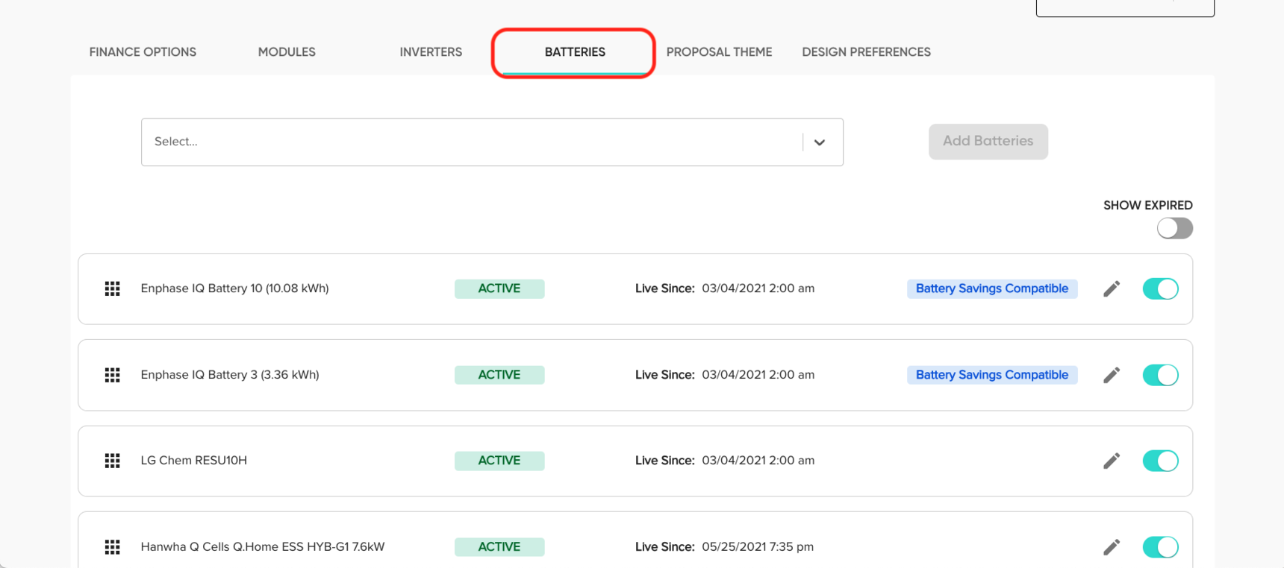Image resolution: width=1284 pixels, height=568 pixels.
Task: Switch to Proposal Theme tab
Action: point(719,52)
